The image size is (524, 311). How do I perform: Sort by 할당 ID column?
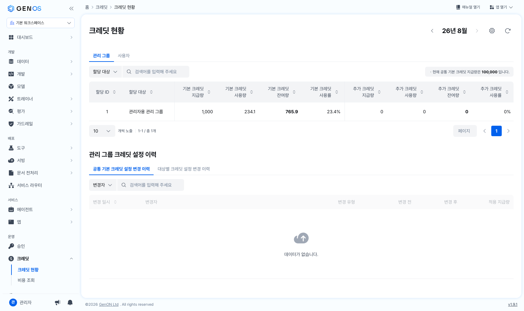[x=114, y=92]
